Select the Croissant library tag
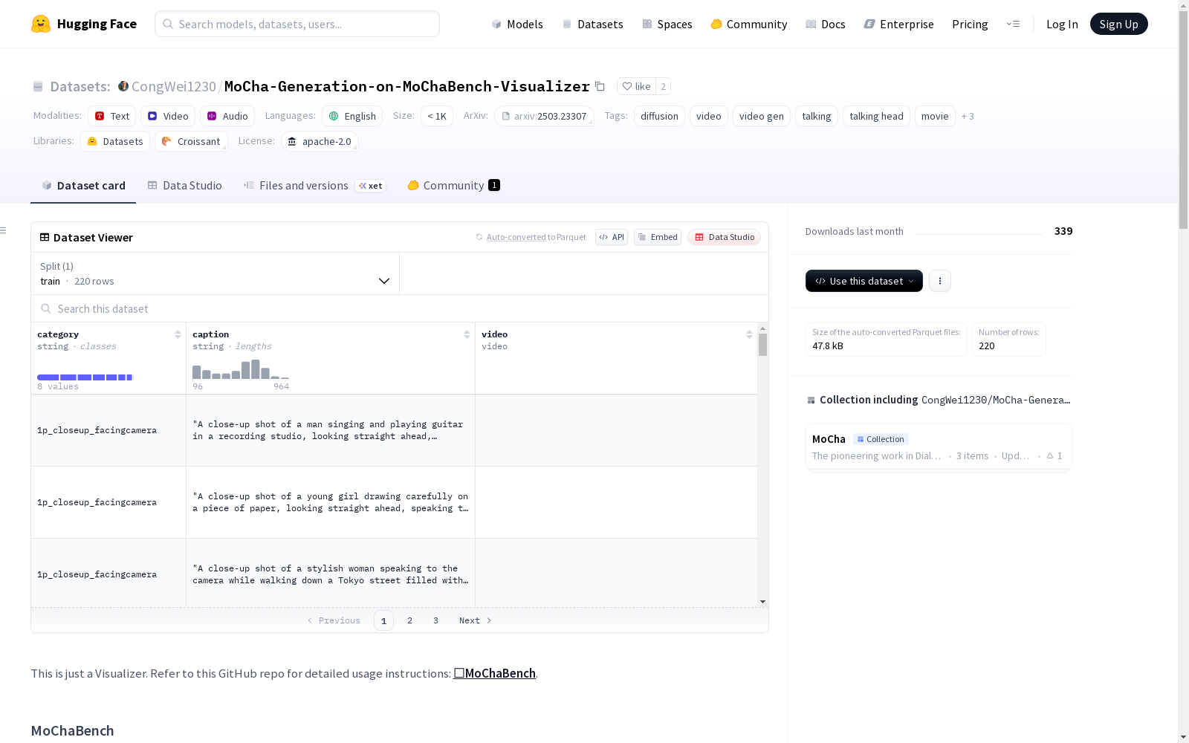This screenshot has height=743, width=1189. (192, 141)
